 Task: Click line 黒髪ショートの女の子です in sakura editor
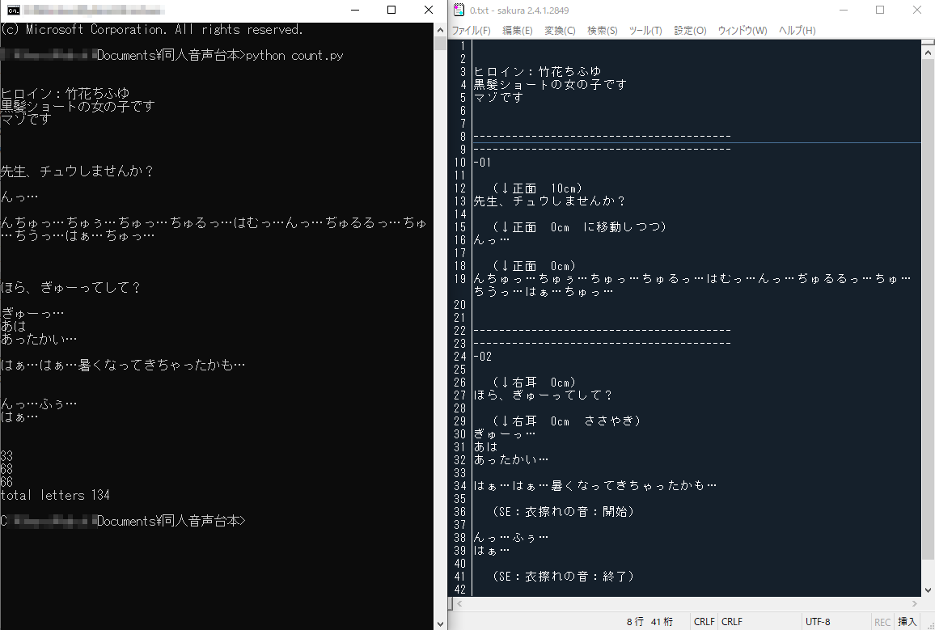[x=550, y=85]
